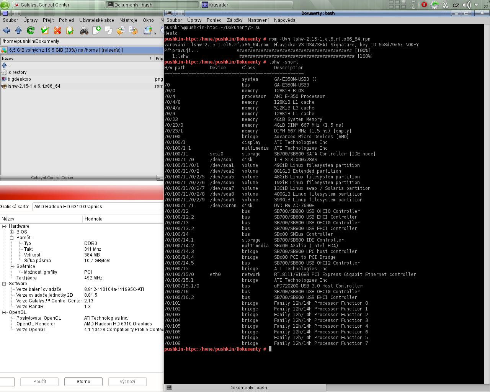Open the Nápověda menu in the terminal
The height and width of the screenshot is (392, 490).
click(284, 20)
